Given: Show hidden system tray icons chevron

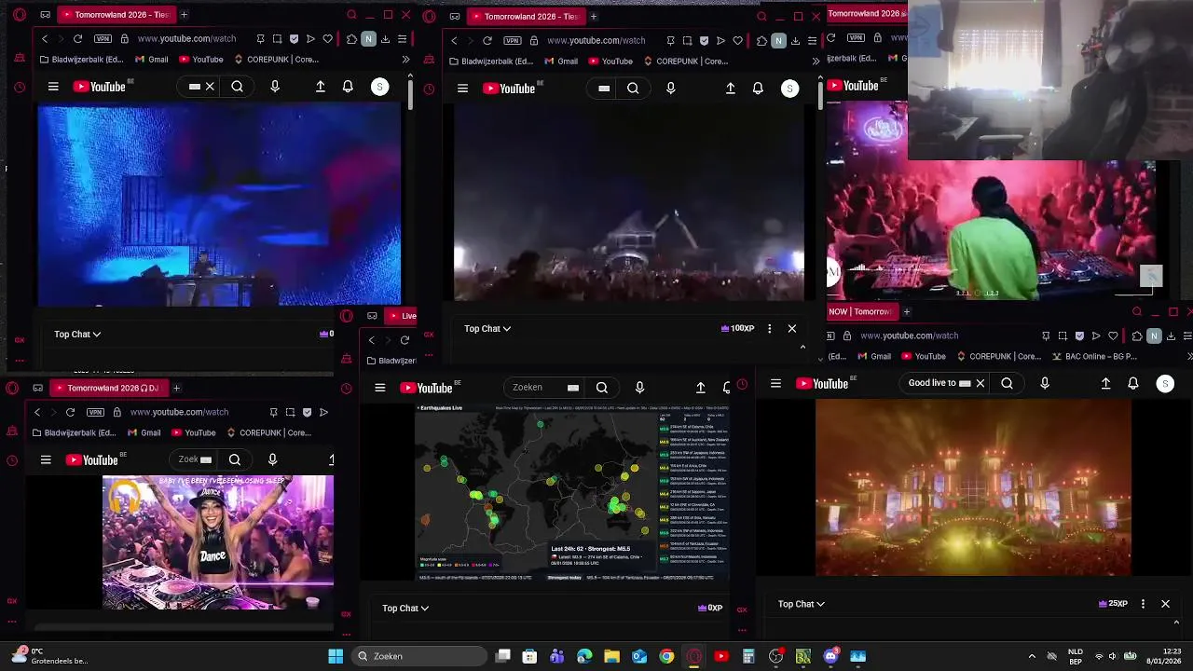Looking at the screenshot, I should pyautogui.click(x=1032, y=656).
